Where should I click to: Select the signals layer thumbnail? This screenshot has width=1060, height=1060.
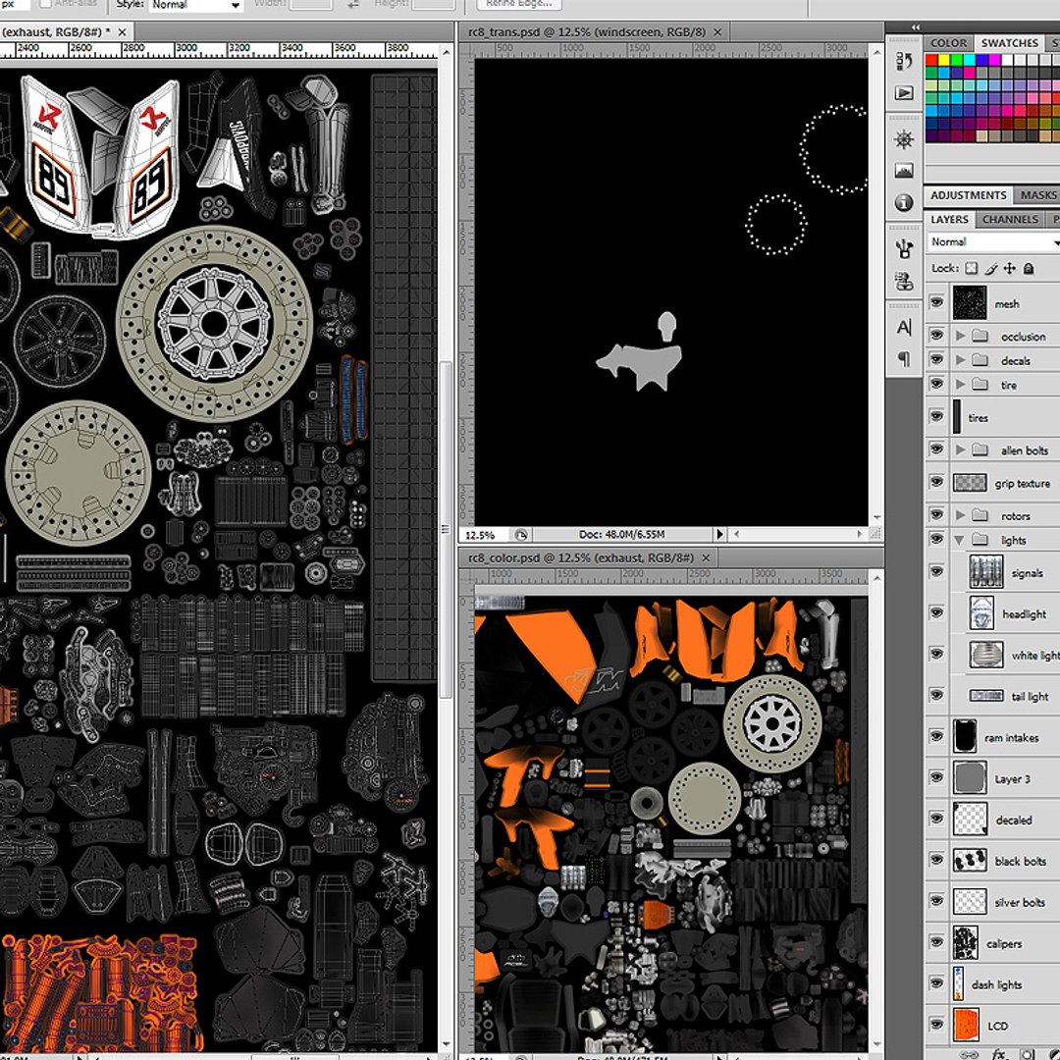tap(985, 572)
